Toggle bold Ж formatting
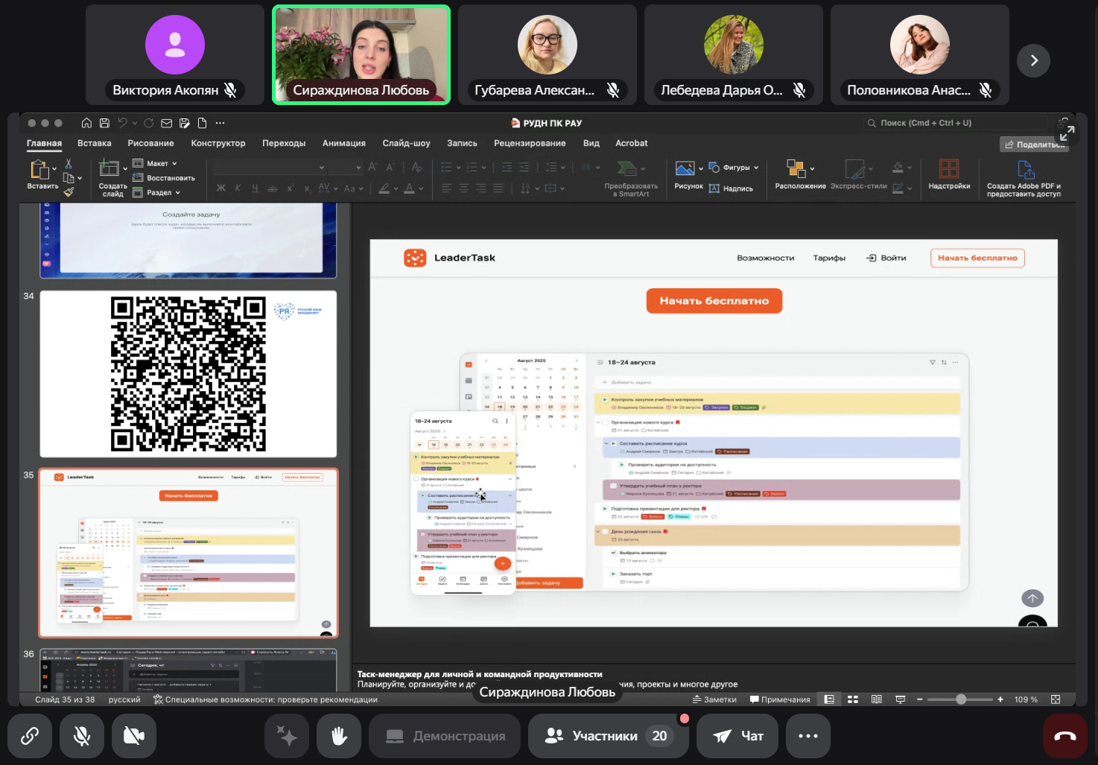Image resolution: width=1098 pixels, height=765 pixels. coord(220,188)
